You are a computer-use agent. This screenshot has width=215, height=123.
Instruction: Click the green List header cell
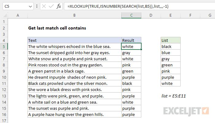pos(170,40)
